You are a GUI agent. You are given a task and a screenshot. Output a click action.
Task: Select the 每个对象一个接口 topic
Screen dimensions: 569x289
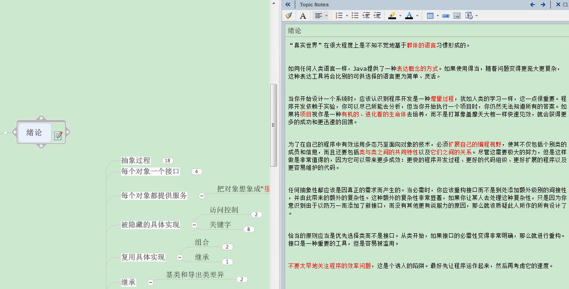(150, 172)
